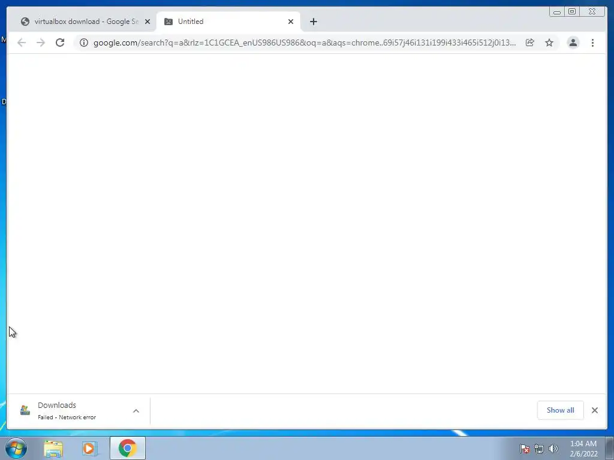
Task: Open the volume speaker icon
Action: pos(553,449)
